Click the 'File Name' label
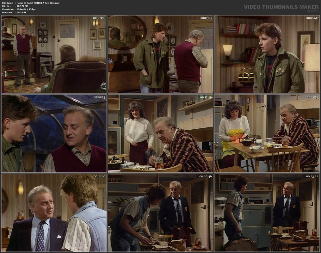 [7, 3]
